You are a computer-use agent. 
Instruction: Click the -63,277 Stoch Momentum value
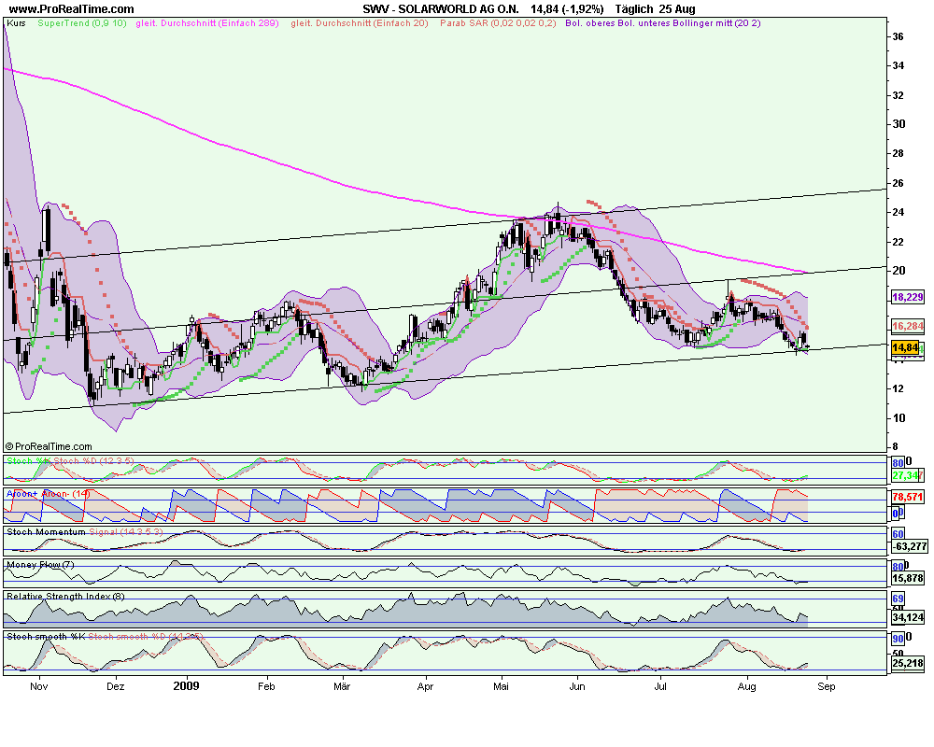pyautogui.click(x=909, y=546)
